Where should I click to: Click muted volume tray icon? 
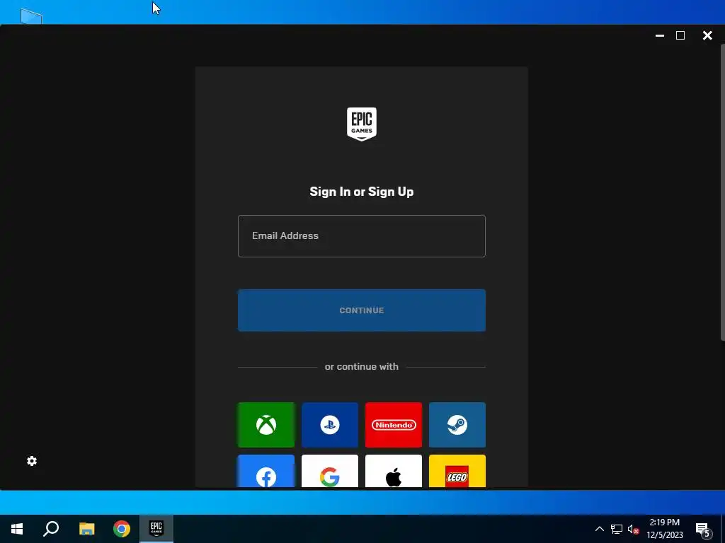(x=634, y=529)
